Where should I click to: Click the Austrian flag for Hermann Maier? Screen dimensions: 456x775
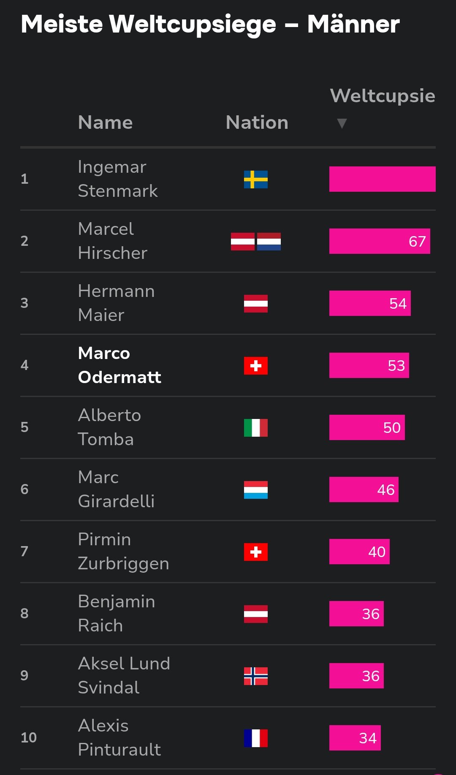(255, 303)
